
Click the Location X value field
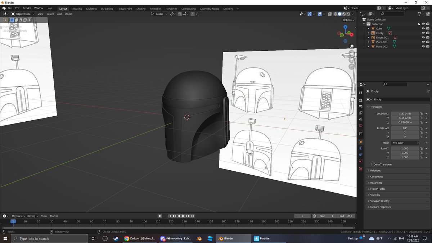405,113
